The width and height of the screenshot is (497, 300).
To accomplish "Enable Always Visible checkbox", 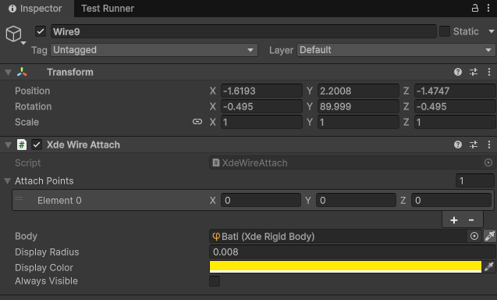I will [215, 281].
